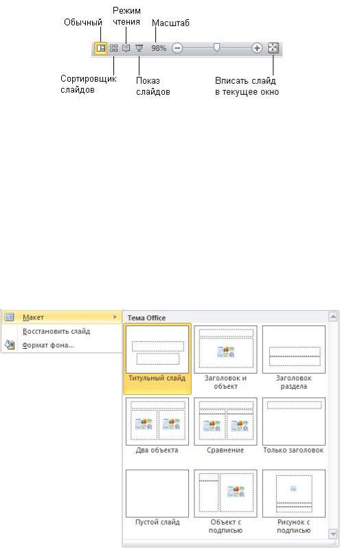Viewport: 340px width, 548px height.
Task: Start Slide Show (Показ слайдов) icon
Action: point(139,48)
